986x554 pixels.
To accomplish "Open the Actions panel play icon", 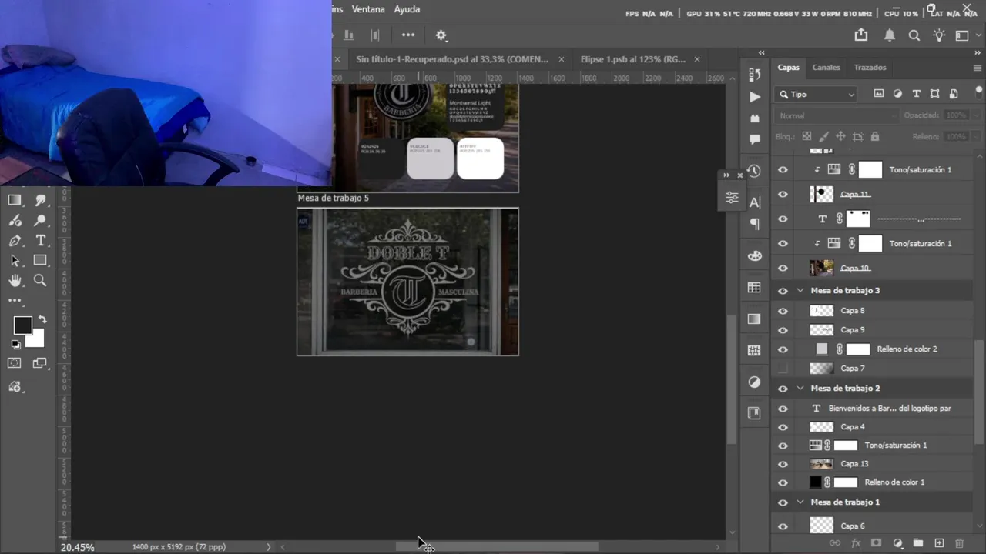I will [754, 97].
